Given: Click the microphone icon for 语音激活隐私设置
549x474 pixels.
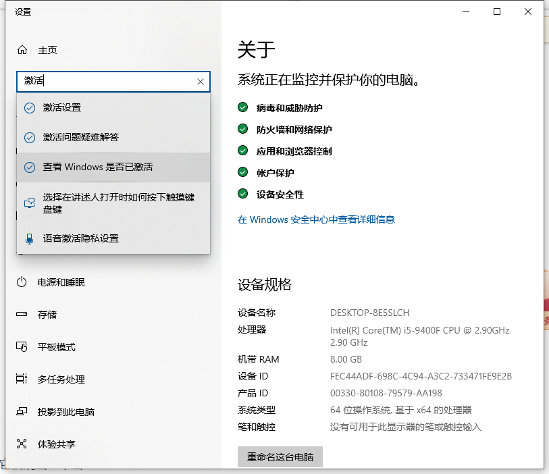Looking at the screenshot, I should [30, 238].
